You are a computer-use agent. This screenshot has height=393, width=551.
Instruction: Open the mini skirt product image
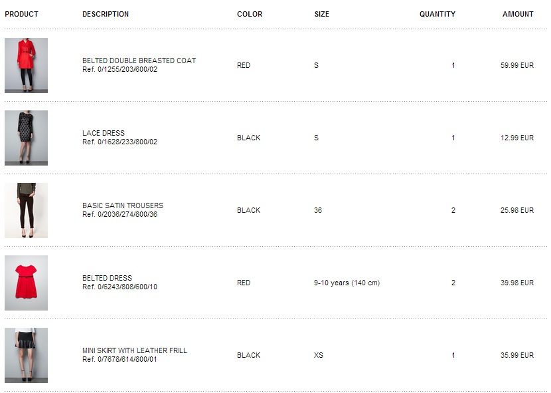click(26, 355)
